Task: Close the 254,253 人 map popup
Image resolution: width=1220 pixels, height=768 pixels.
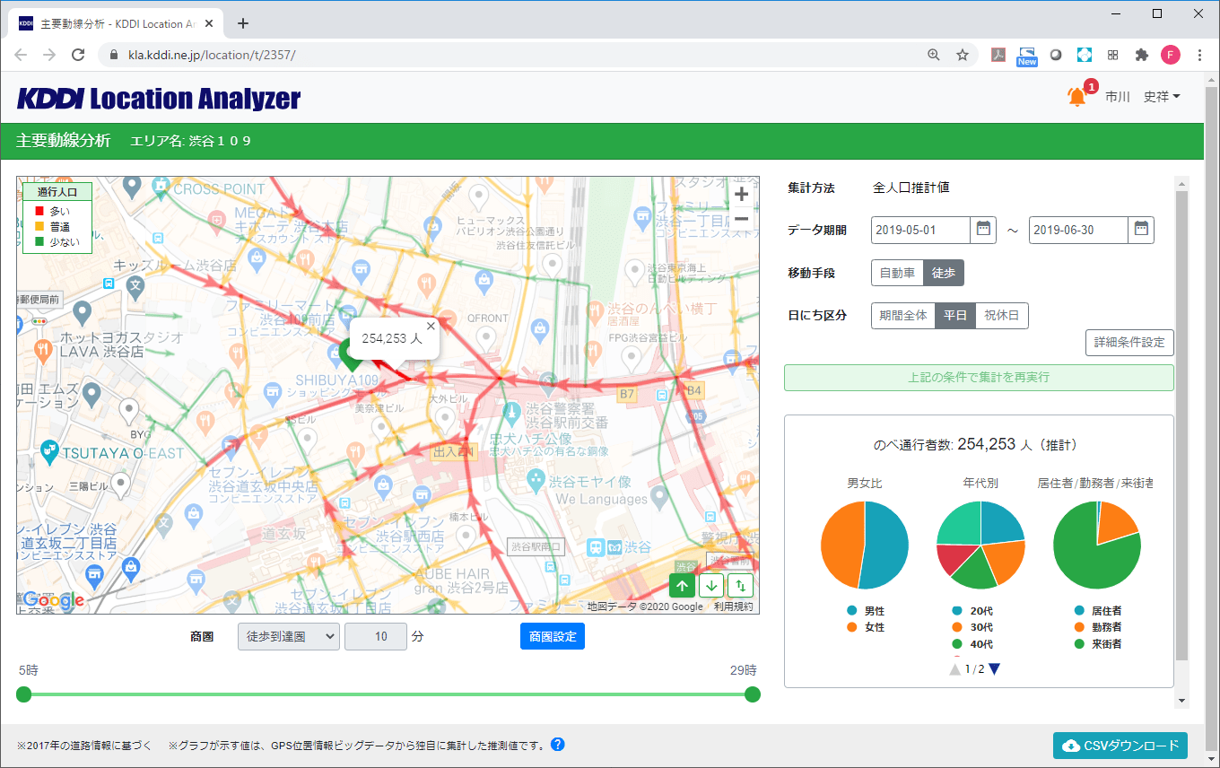Action: 431,327
